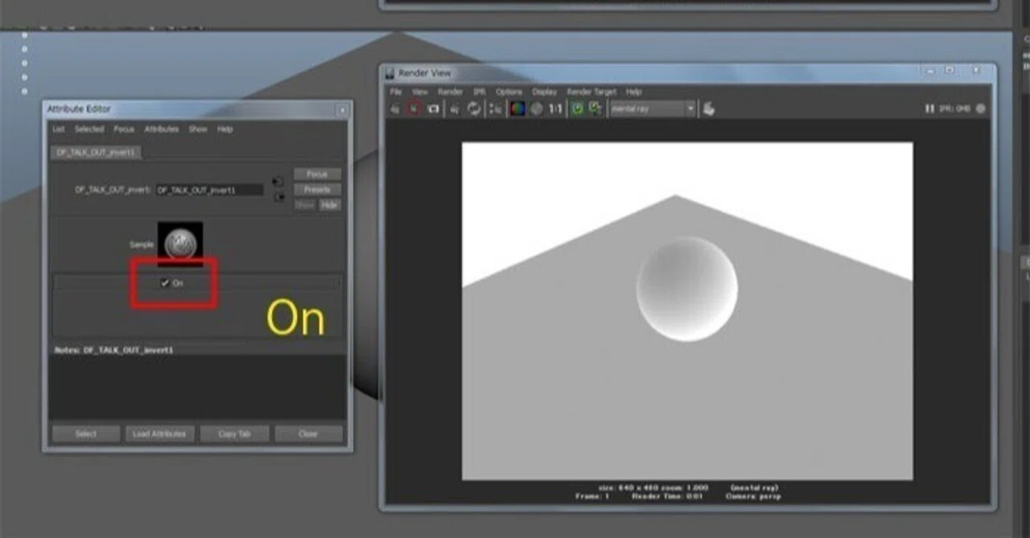This screenshot has height=538, width=1030.
Task: Click the Sample swatch thumbnail
Action: click(180, 244)
